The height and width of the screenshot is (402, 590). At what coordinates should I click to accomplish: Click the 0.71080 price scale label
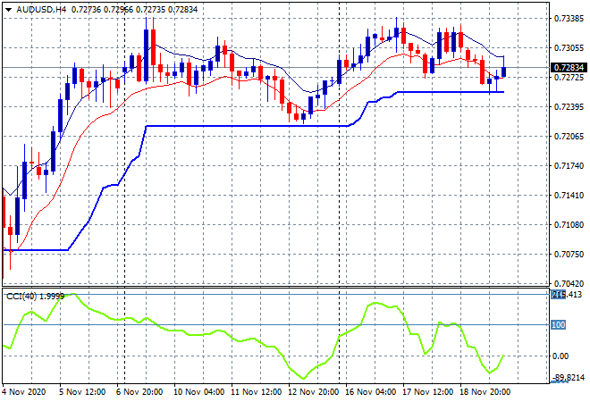(569, 225)
